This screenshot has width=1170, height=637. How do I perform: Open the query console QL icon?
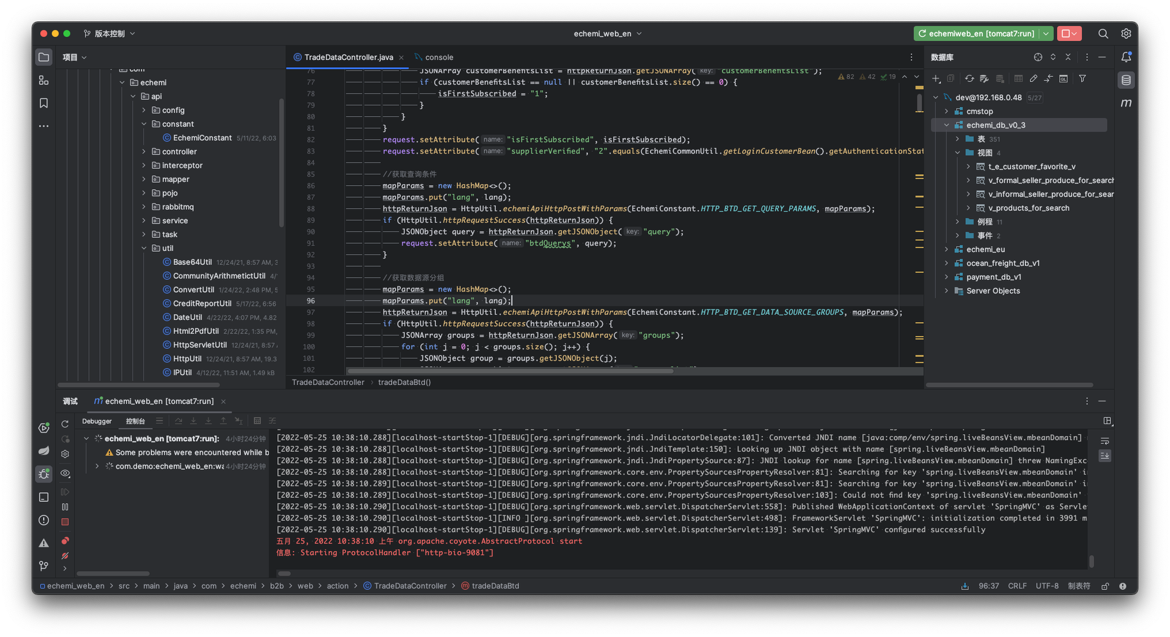(x=1064, y=78)
